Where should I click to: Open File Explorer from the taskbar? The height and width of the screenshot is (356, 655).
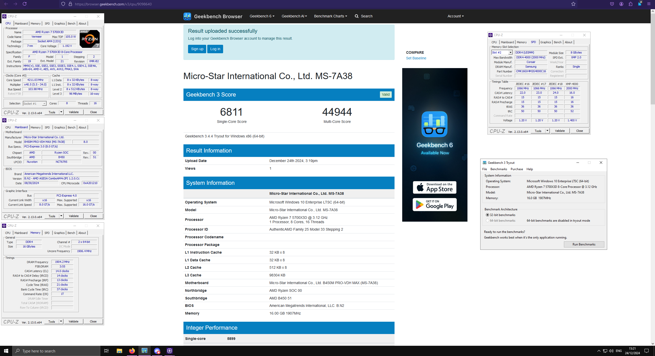click(x=119, y=351)
